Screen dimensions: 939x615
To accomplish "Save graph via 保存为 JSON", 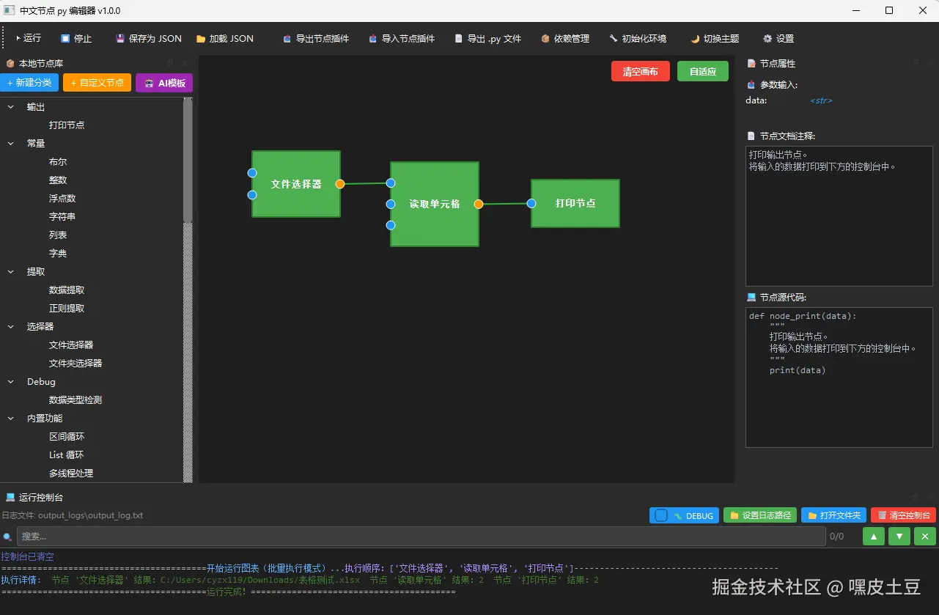I will coord(148,38).
